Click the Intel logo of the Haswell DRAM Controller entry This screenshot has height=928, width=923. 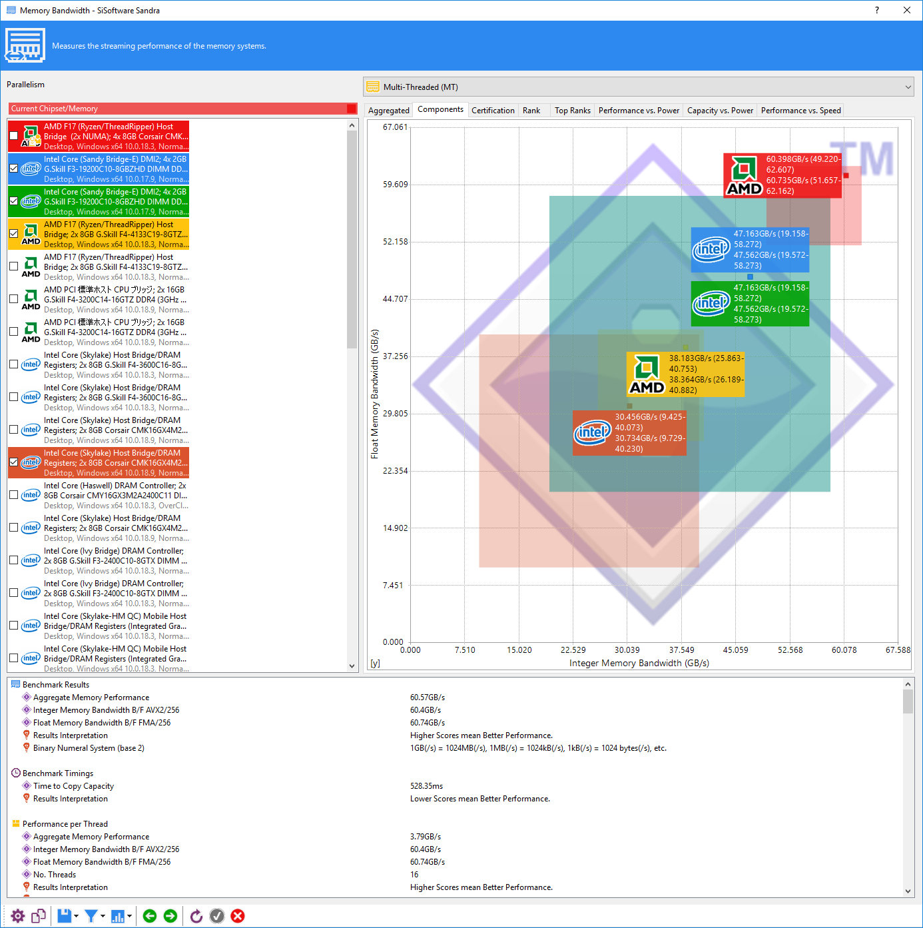pyautogui.click(x=31, y=495)
